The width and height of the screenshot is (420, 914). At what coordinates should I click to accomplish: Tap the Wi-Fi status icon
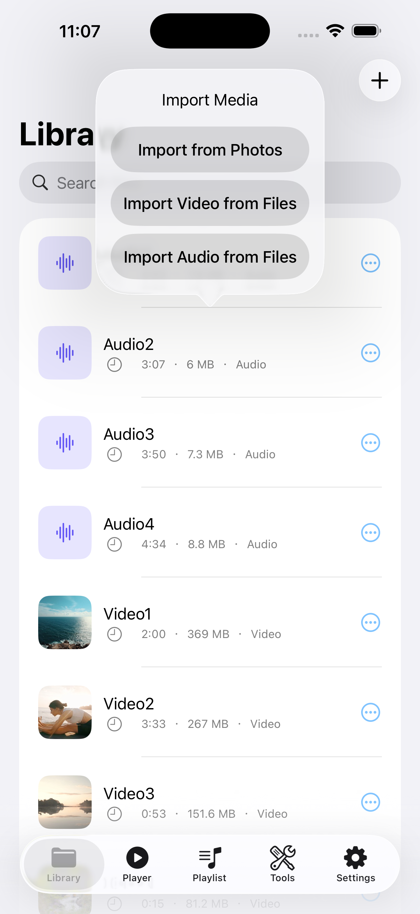[335, 31]
